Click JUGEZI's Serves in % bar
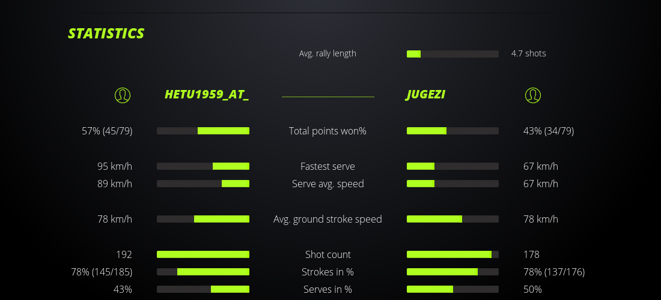661x300 pixels. [x=452, y=289]
